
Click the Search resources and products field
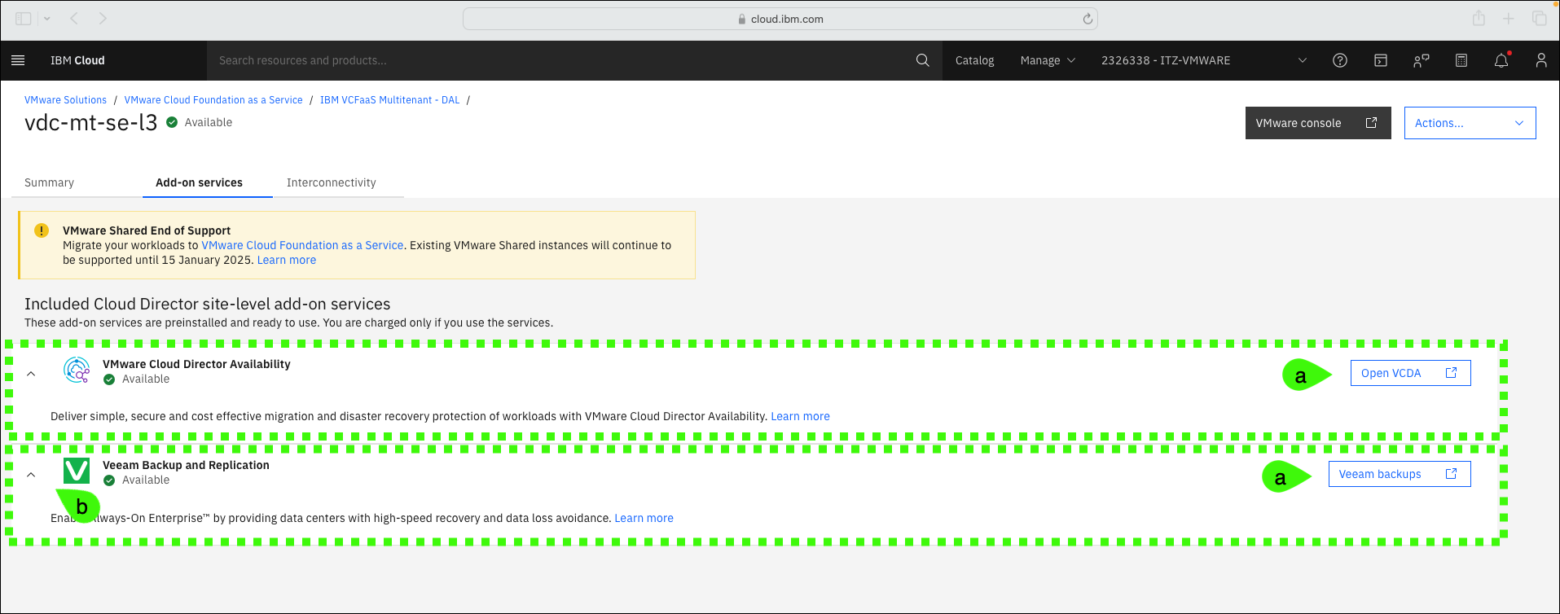(x=562, y=60)
